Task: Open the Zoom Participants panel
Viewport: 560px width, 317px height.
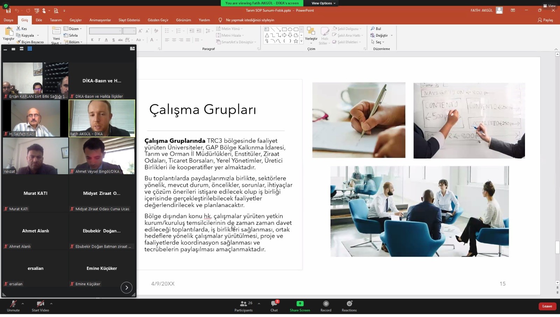Action: pyautogui.click(x=244, y=306)
